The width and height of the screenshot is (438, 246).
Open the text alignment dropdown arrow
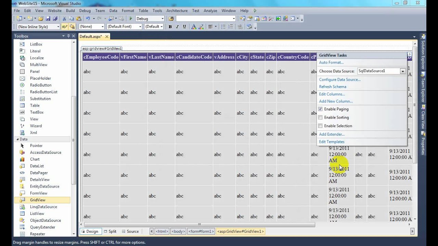point(216,27)
